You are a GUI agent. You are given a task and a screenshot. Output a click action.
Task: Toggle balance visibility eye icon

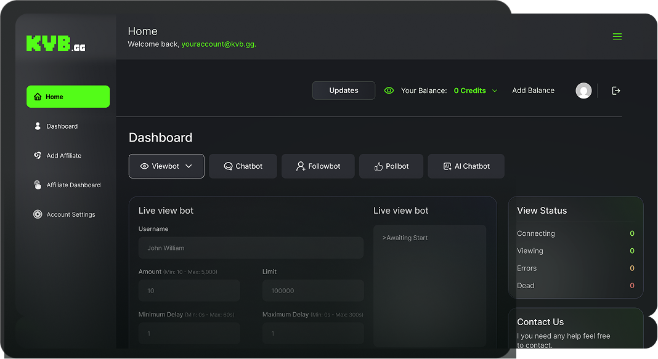(x=389, y=91)
